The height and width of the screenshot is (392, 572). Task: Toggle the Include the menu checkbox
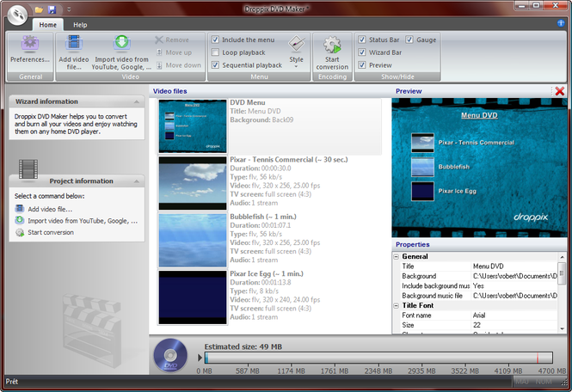click(x=215, y=40)
